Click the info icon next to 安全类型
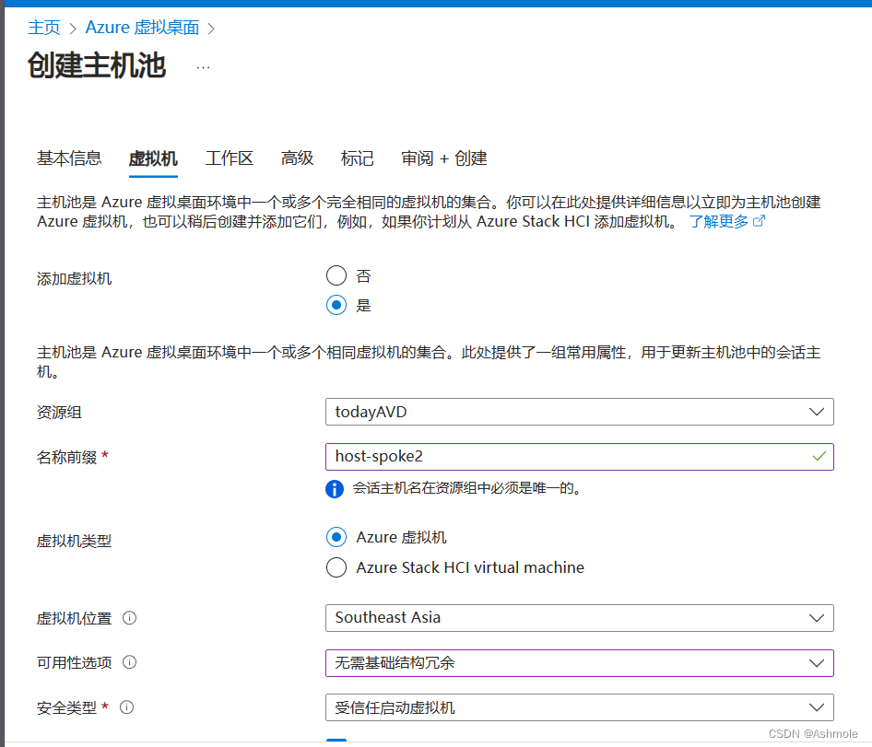Image resolution: width=872 pixels, height=747 pixels. pos(127,707)
